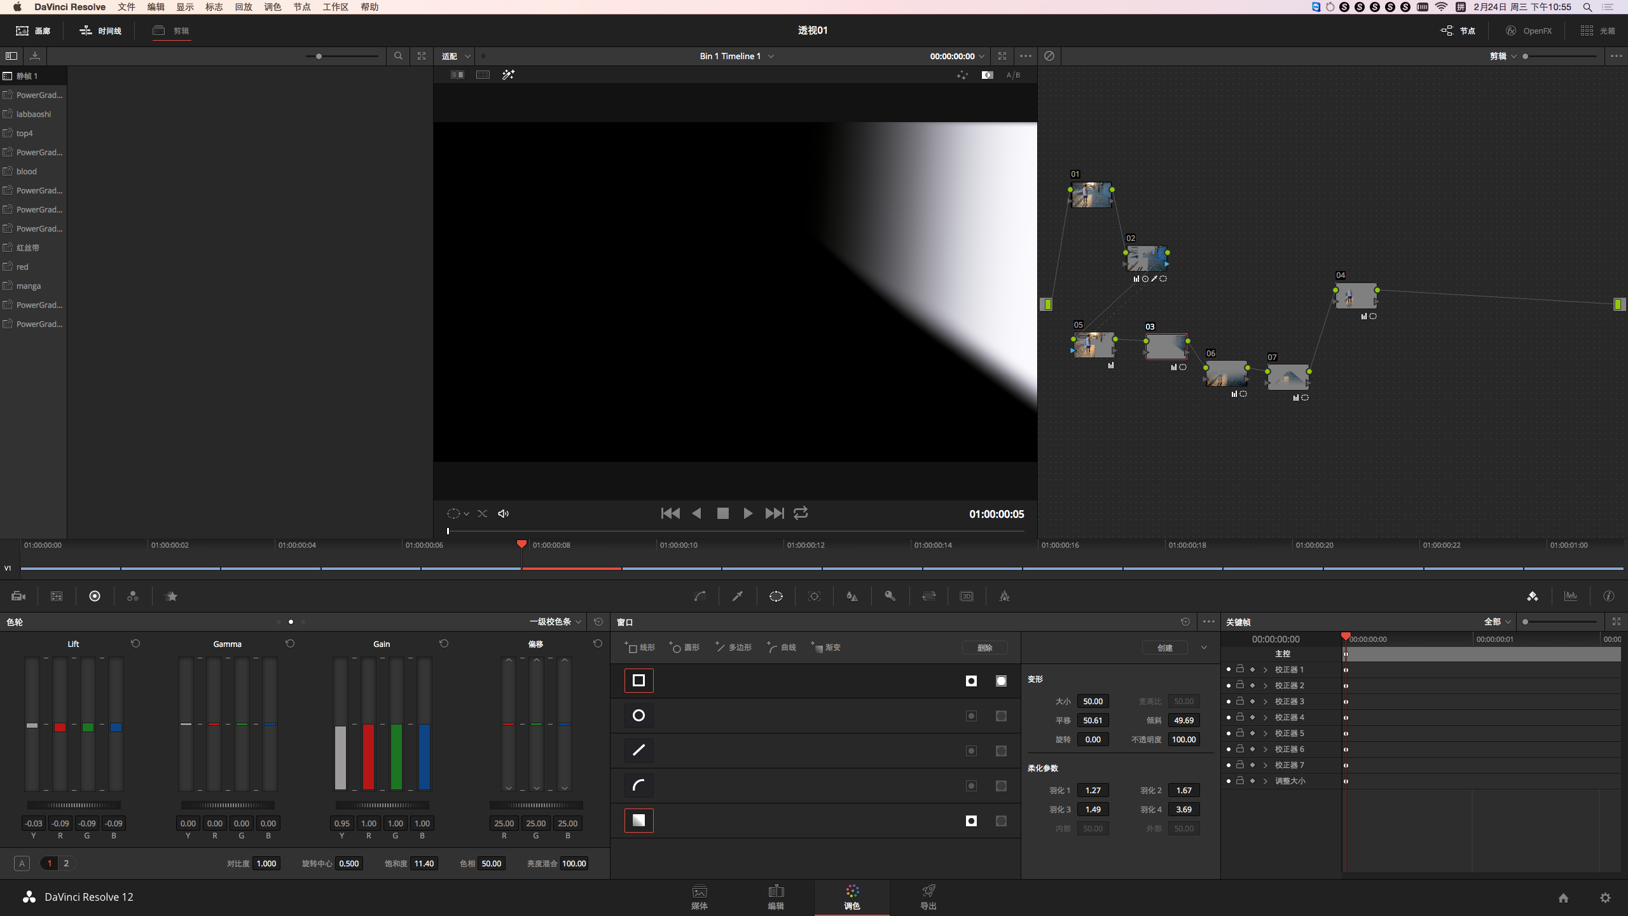Expand the 校正器 1 keyframe track
1628x916 pixels.
pyautogui.click(x=1265, y=670)
